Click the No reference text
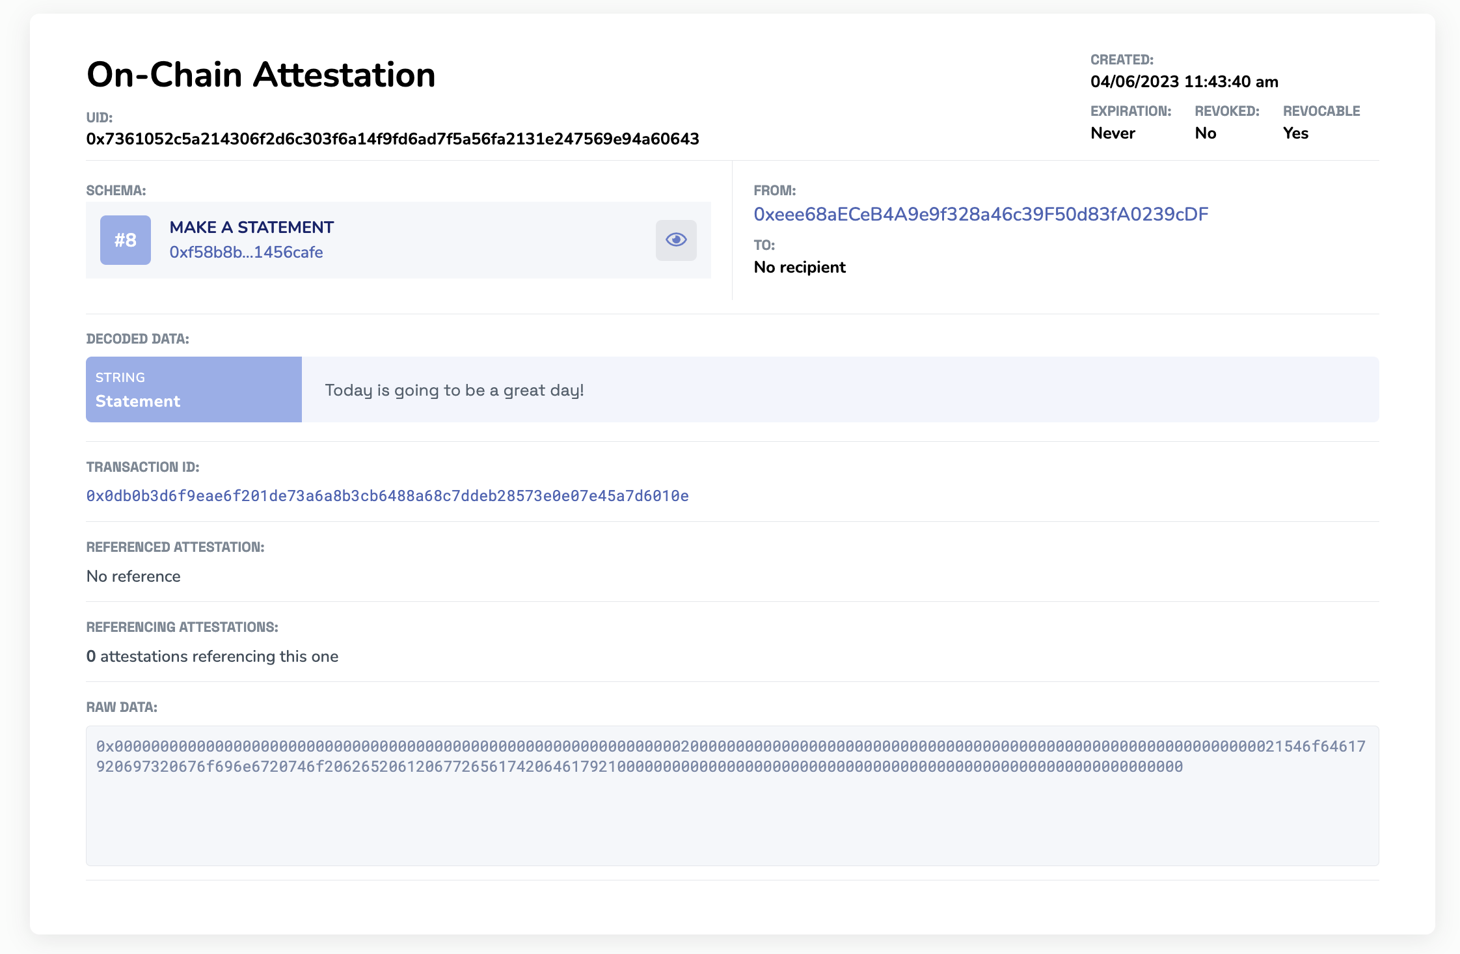 pyautogui.click(x=133, y=576)
